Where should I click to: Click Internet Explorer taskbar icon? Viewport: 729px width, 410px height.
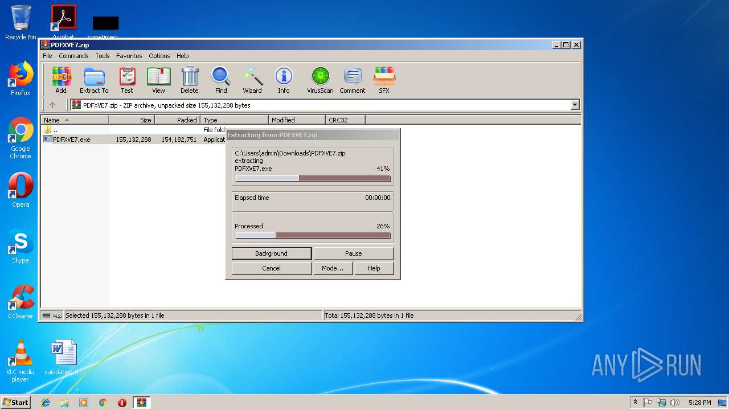tap(46, 403)
